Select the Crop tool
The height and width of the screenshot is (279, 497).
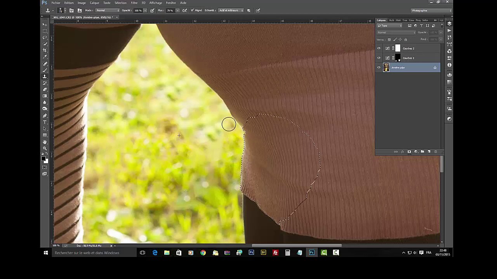(x=45, y=50)
